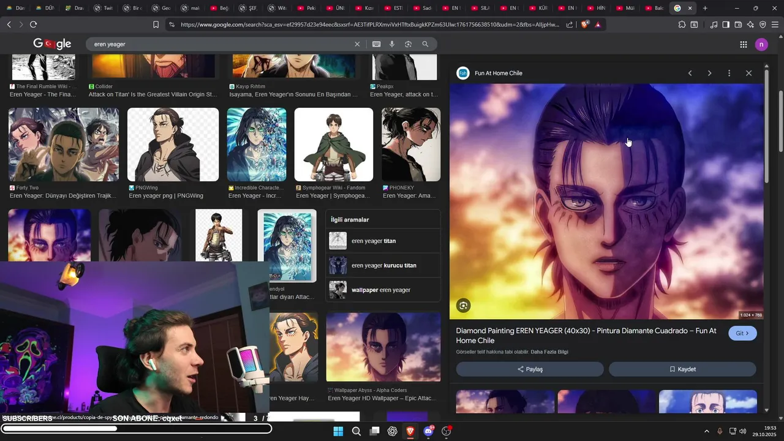Switch to the 'ŞEF' browser tab

click(x=248, y=8)
